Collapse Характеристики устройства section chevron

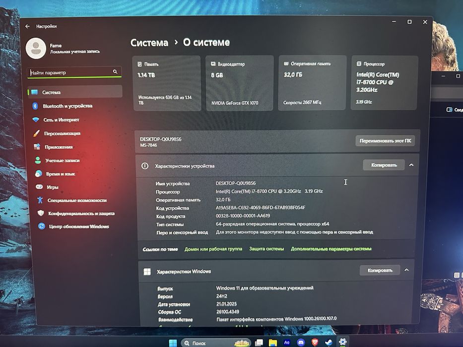tap(411, 165)
